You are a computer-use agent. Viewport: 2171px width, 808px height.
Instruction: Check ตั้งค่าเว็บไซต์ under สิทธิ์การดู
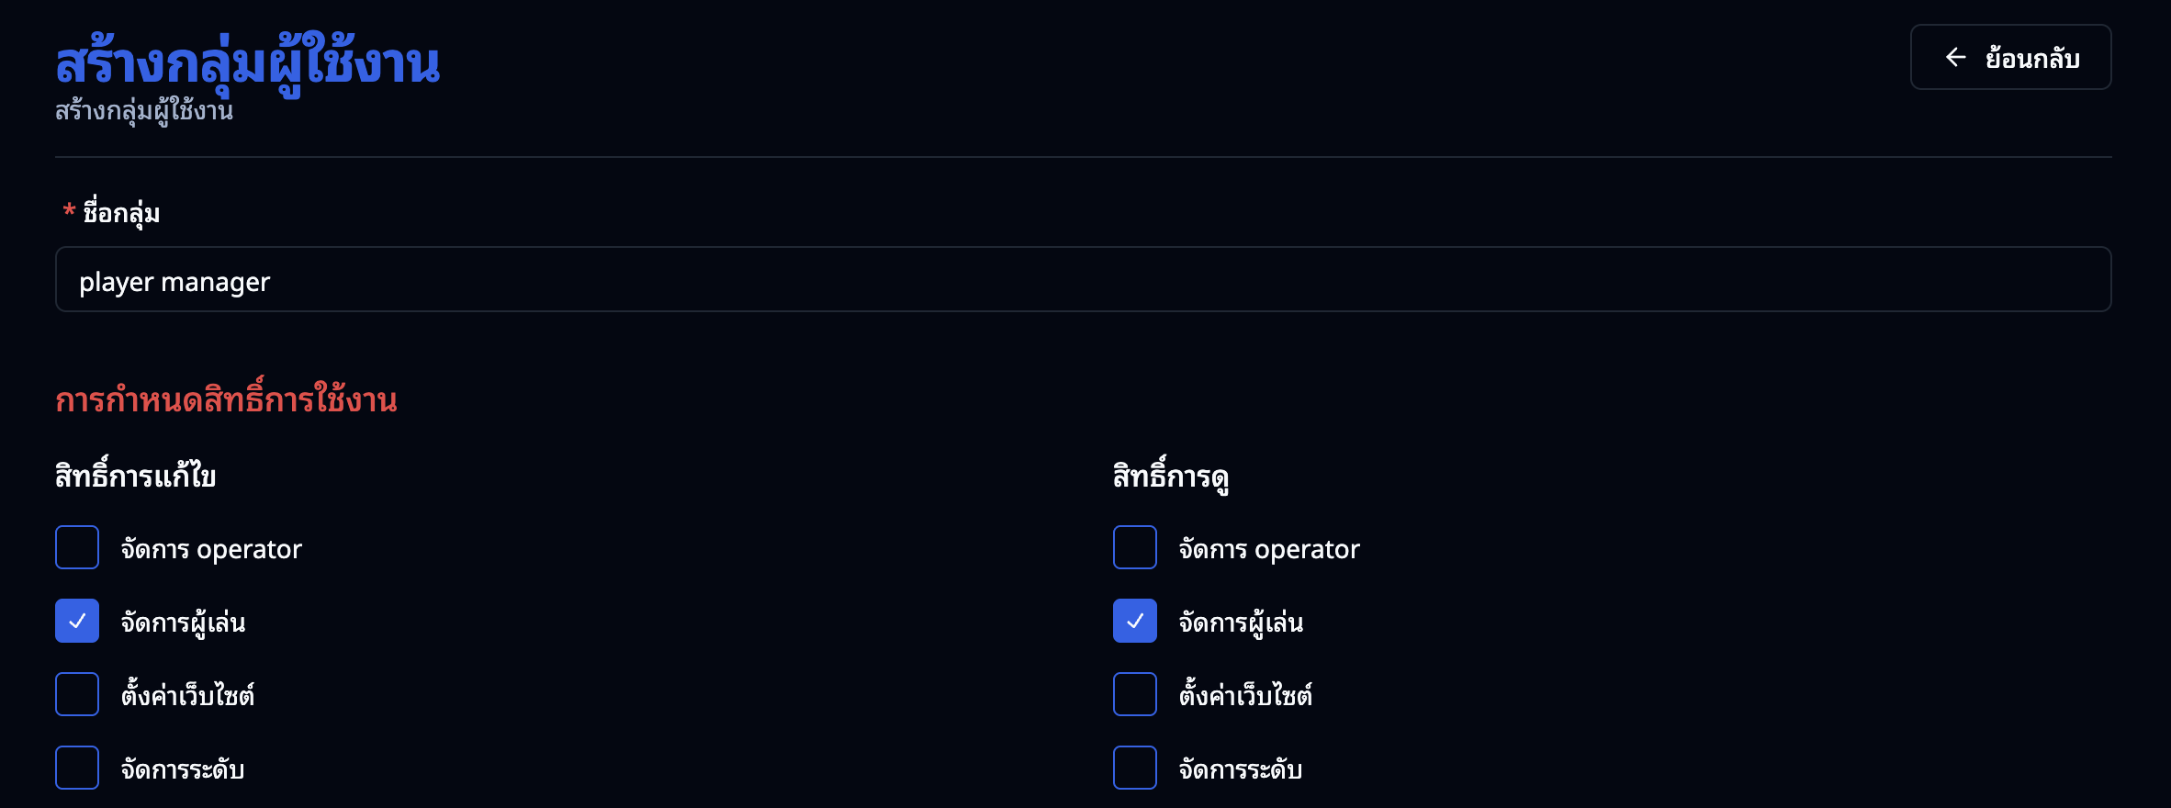pyautogui.click(x=1133, y=694)
